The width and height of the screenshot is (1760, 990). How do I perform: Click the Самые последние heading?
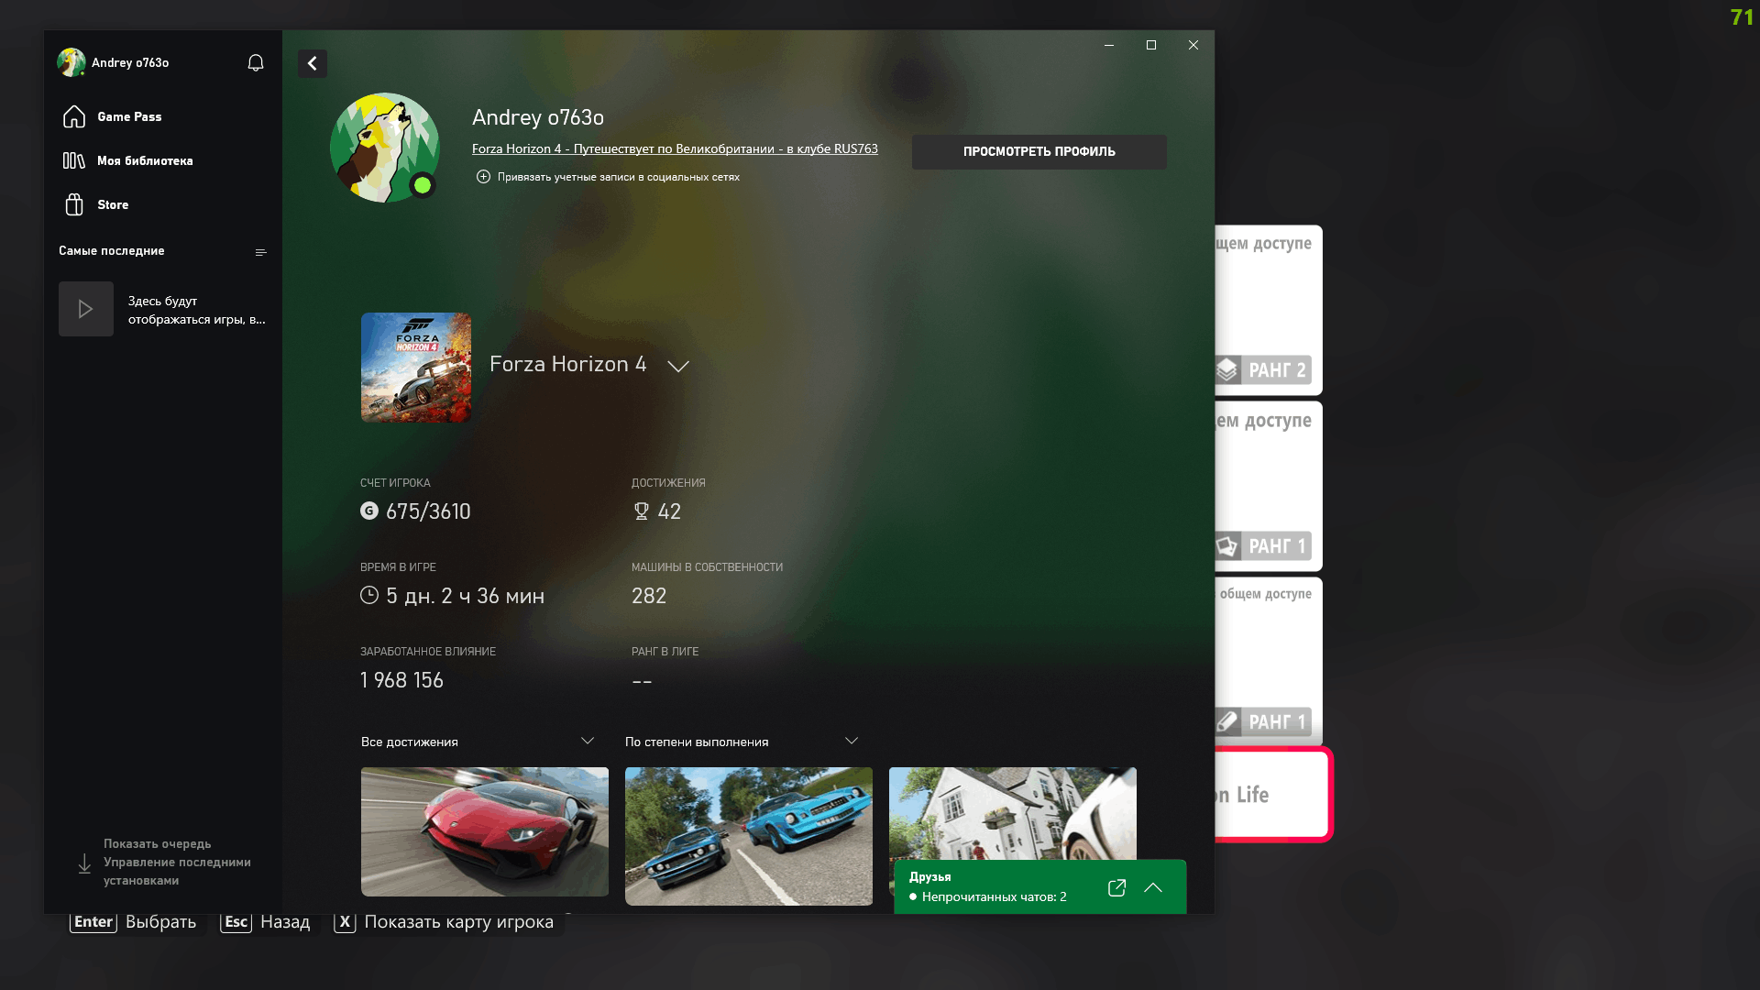click(x=112, y=250)
